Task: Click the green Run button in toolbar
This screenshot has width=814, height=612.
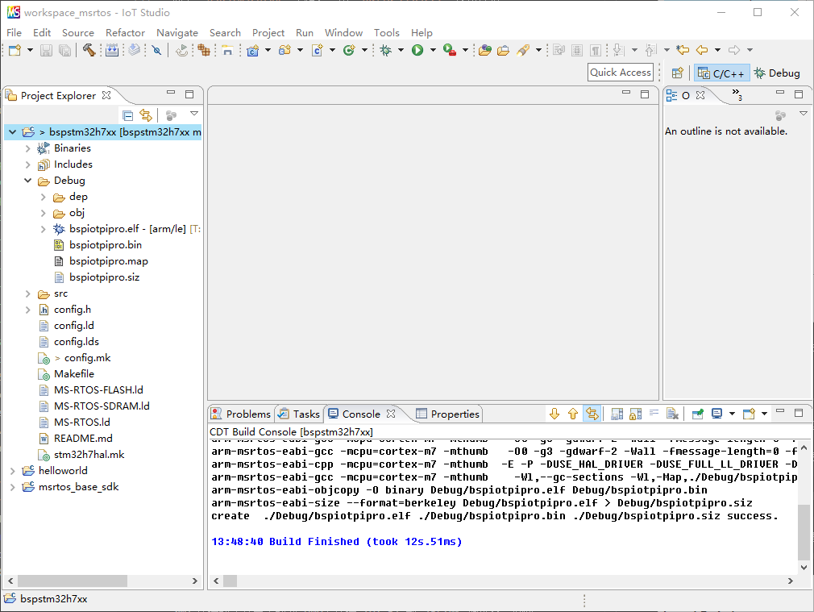Action: [417, 50]
